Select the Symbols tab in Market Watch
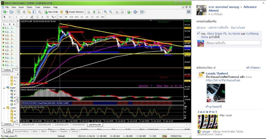 (7, 70)
